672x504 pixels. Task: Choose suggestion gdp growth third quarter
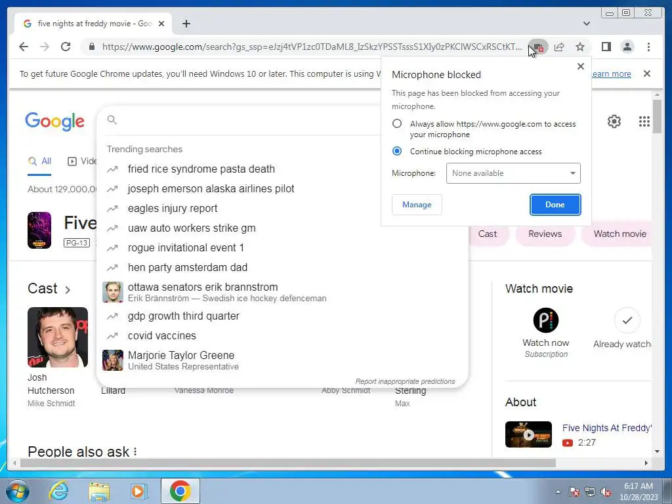point(282,316)
